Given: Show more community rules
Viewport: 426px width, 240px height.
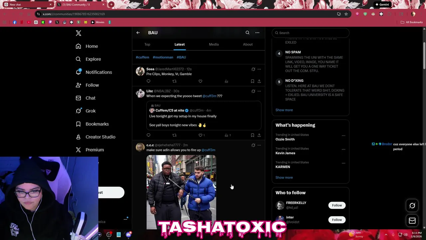Looking at the screenshot, I should pyautogui.click(x=284, y=110).
